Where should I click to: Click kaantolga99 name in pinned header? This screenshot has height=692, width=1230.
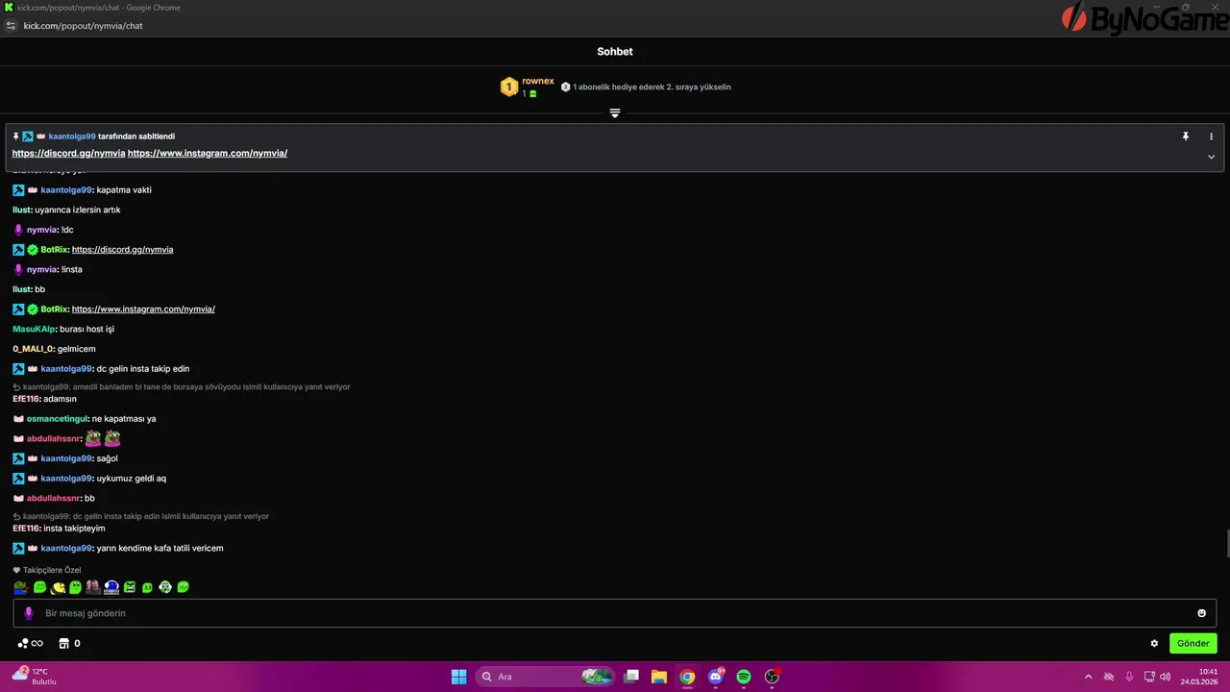[72, 136]
